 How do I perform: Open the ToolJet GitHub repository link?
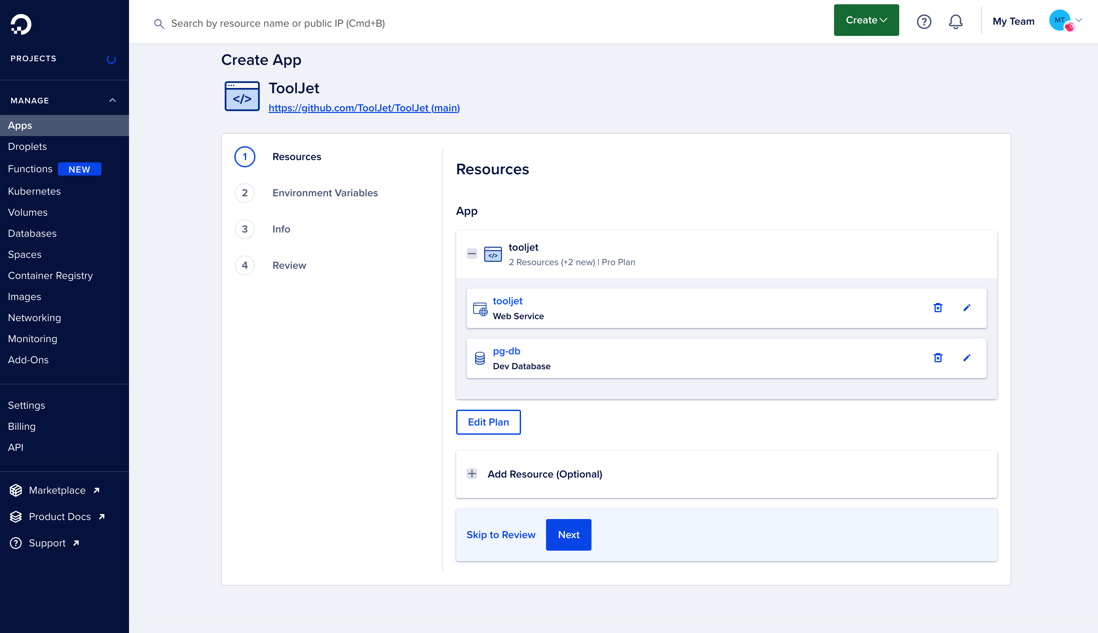click(364, 108)
